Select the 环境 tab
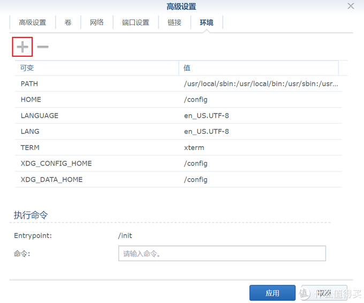Image resolution: width=364 pixels, height=303 pixels. coord(207,22)
